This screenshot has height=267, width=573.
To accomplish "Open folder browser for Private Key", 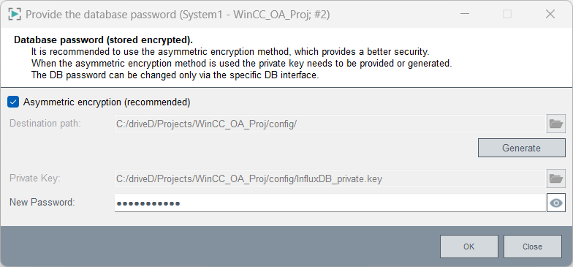I will (x=555, y=178).
